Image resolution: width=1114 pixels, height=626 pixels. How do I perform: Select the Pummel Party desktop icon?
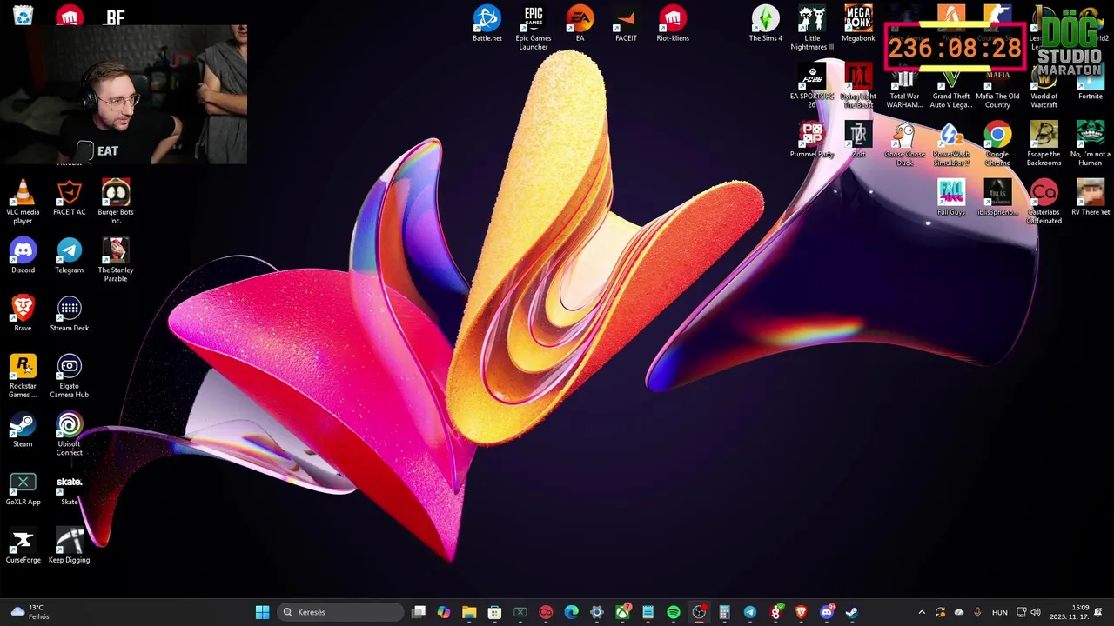812,140
